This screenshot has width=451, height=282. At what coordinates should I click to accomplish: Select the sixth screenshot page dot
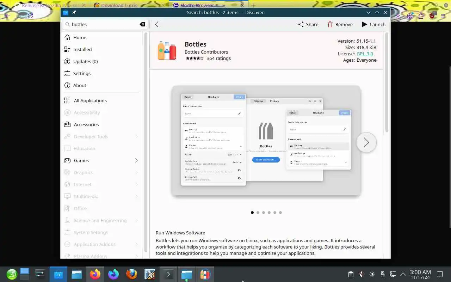point(280,213)
